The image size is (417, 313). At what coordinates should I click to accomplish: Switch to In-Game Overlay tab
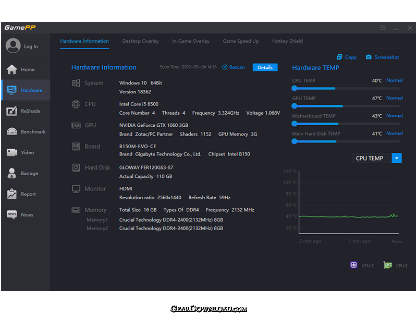[191, 41]
